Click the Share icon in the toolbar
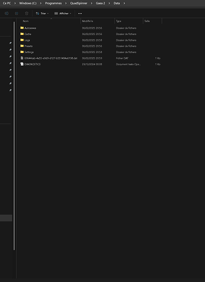This screenshot has width=205, height=282. 17,14
